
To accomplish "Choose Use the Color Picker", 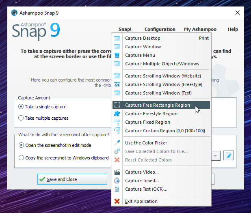I will (x=161, y=143).
